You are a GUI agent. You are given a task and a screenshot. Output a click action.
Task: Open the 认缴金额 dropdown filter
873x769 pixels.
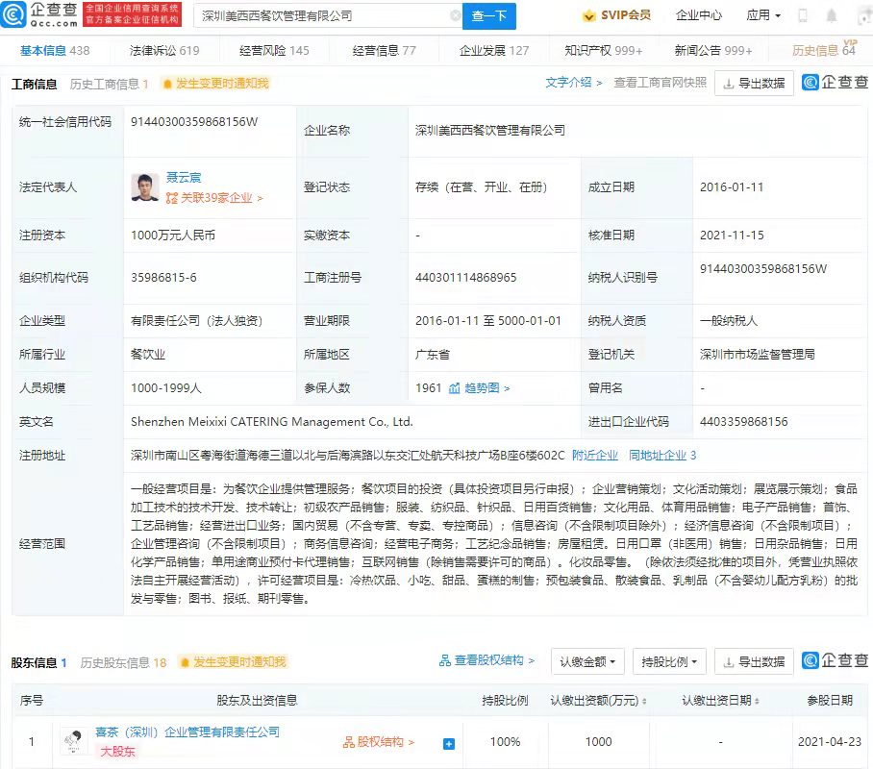click(588, 662)
